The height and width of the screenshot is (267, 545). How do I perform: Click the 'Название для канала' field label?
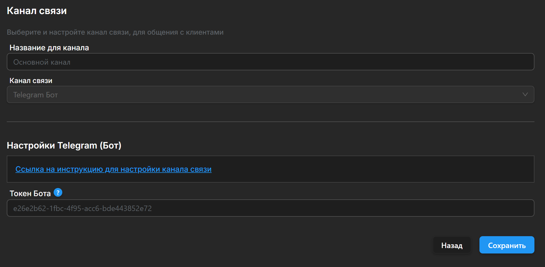pos(49,48)
